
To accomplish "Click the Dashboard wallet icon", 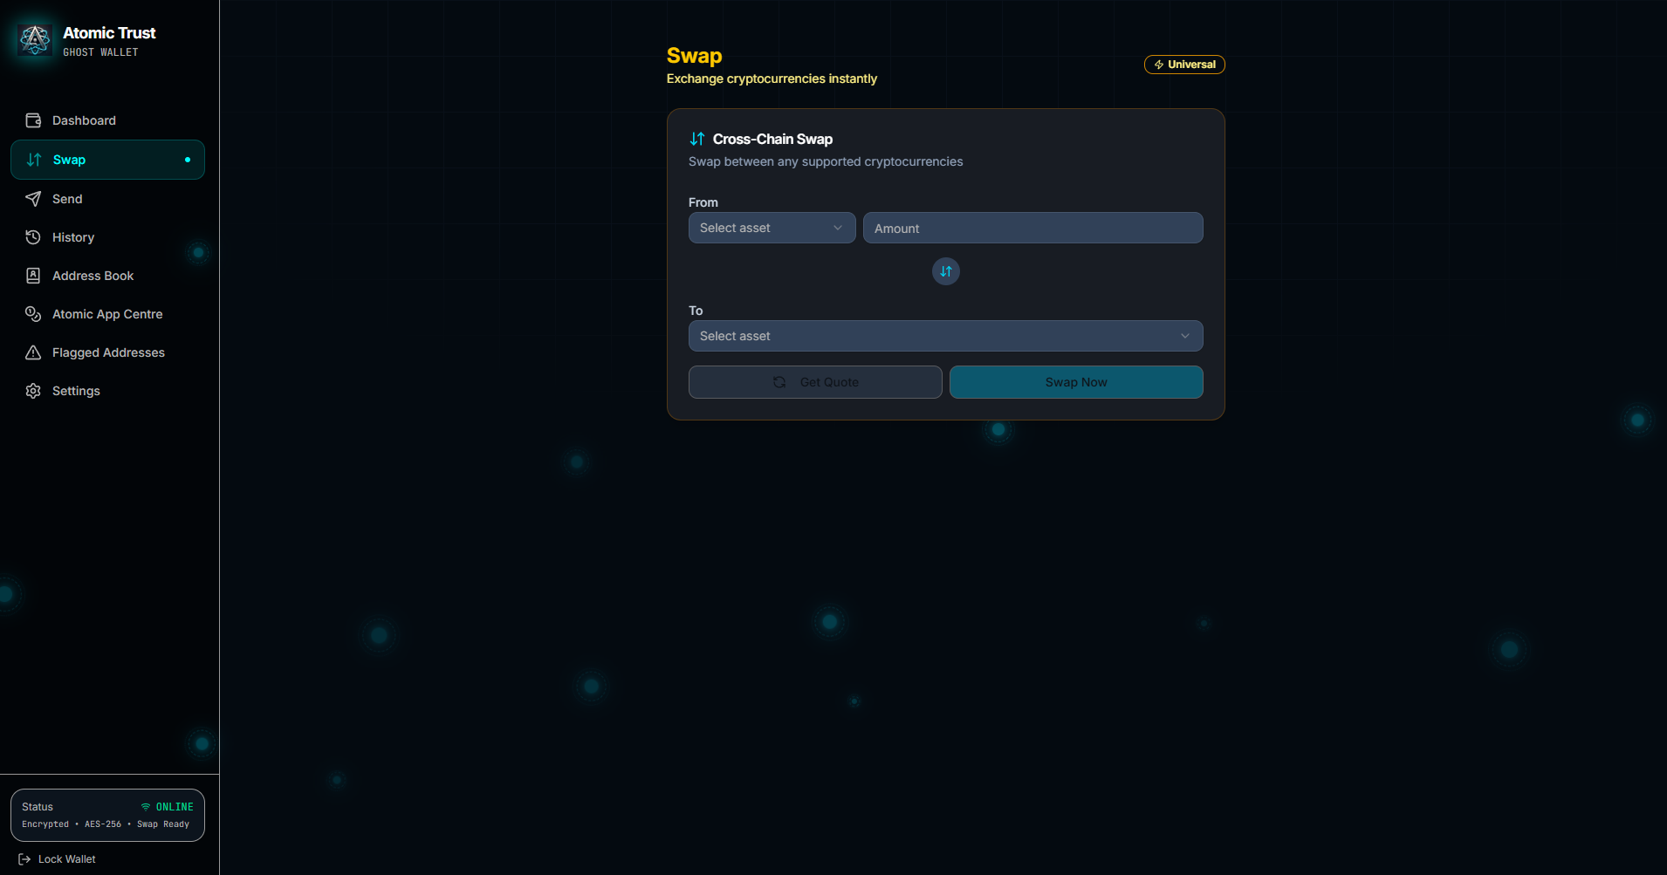I will click(33, 120).
